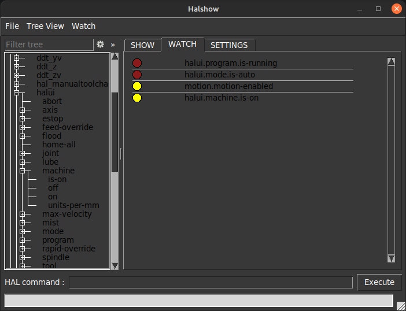Select the off item under machine
Viewport: 406px width, 311px height.
[x=53, y=188]
